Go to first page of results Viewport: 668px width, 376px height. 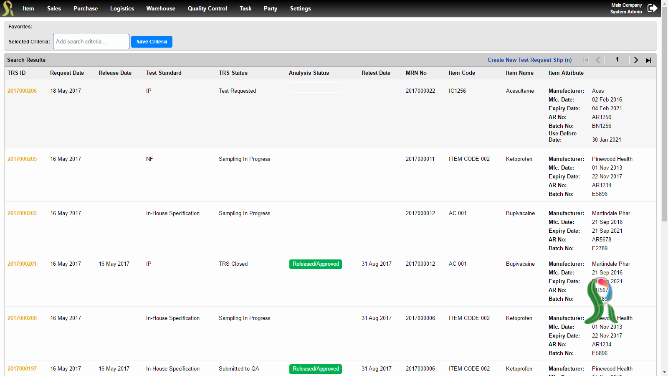click(586, 60)
